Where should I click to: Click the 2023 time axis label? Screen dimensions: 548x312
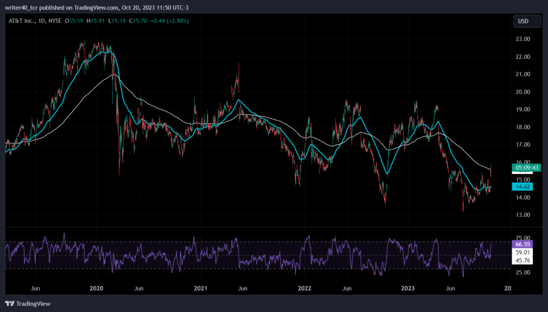(408, 288)
